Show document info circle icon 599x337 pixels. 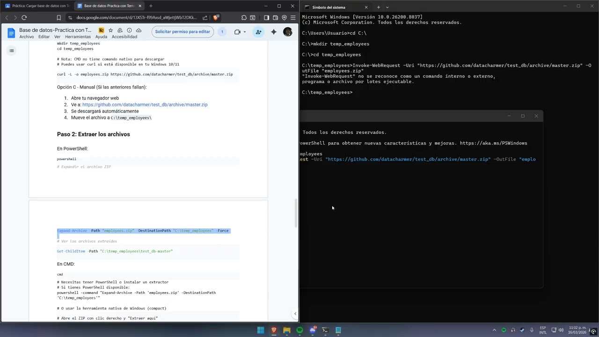129,30
